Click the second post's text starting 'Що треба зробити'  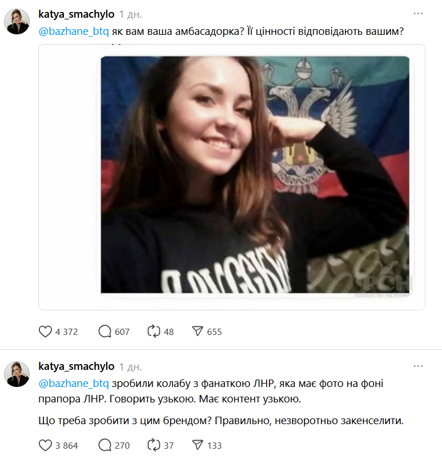click(220, 422)
